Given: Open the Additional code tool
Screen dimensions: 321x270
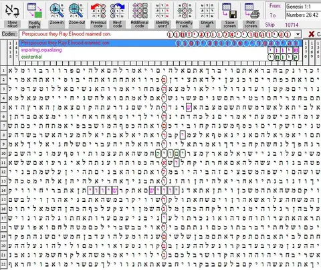Looking at the screenshot, I should 140,11.
